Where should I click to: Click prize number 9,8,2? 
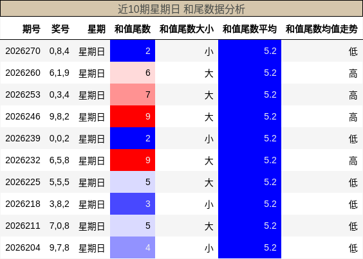point(59,117)
